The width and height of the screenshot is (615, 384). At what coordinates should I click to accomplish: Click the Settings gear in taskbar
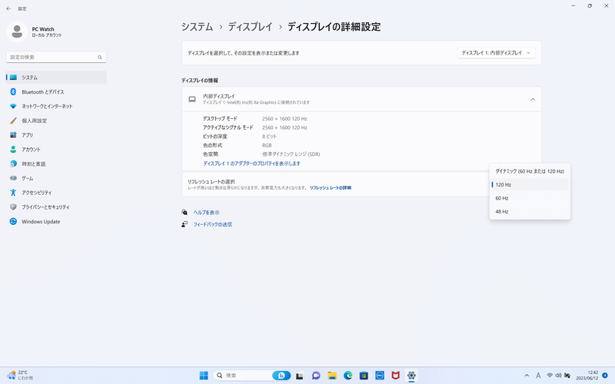point(411,376)
